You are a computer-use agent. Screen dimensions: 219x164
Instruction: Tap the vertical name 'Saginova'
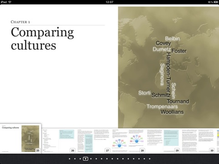(162, 74)
